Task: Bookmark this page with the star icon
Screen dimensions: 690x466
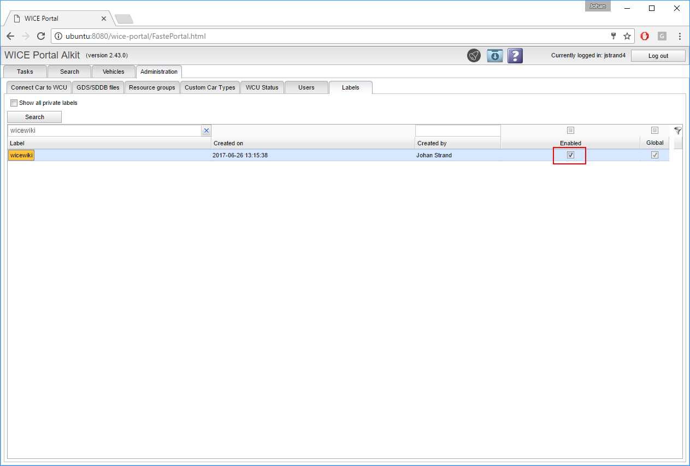Action: pos(627,36)
